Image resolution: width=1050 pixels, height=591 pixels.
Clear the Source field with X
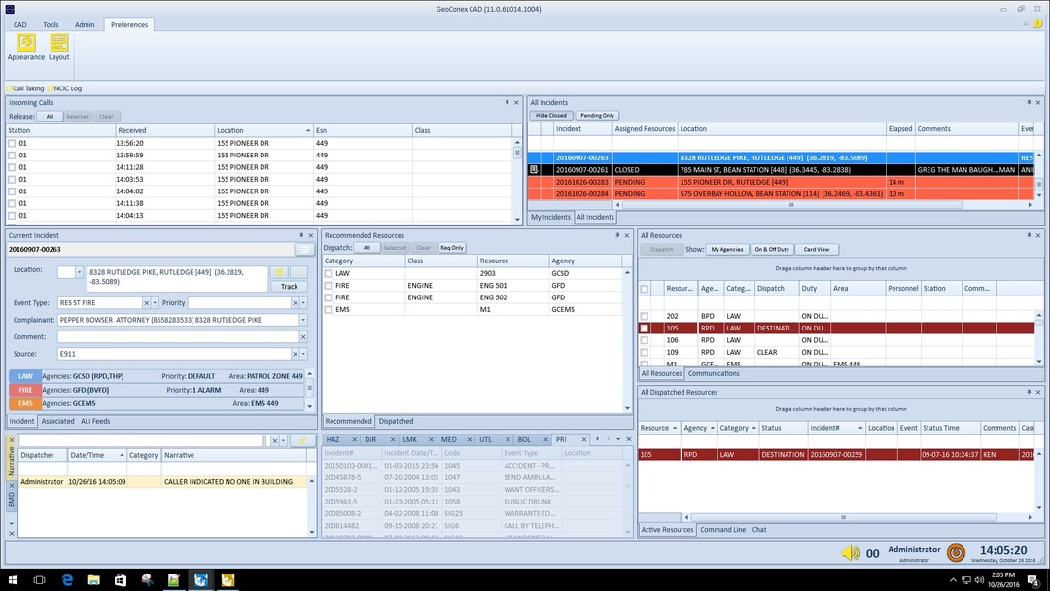(x=296, y=354)
